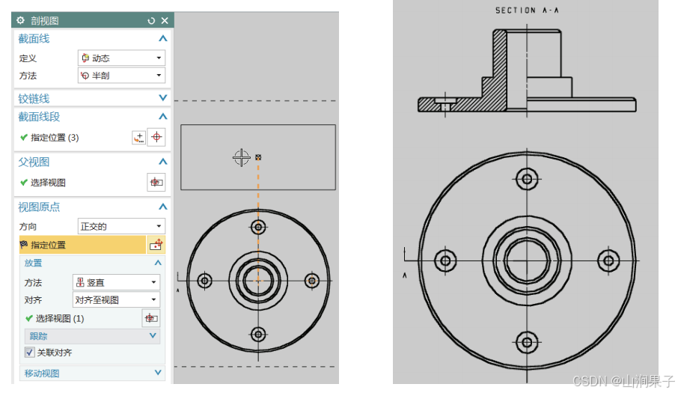Expand the 移动视图 subsection
This screenshot has width=678, height=393.
(158, 373)
